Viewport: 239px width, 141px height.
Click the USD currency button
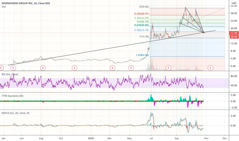coord(234,3)
